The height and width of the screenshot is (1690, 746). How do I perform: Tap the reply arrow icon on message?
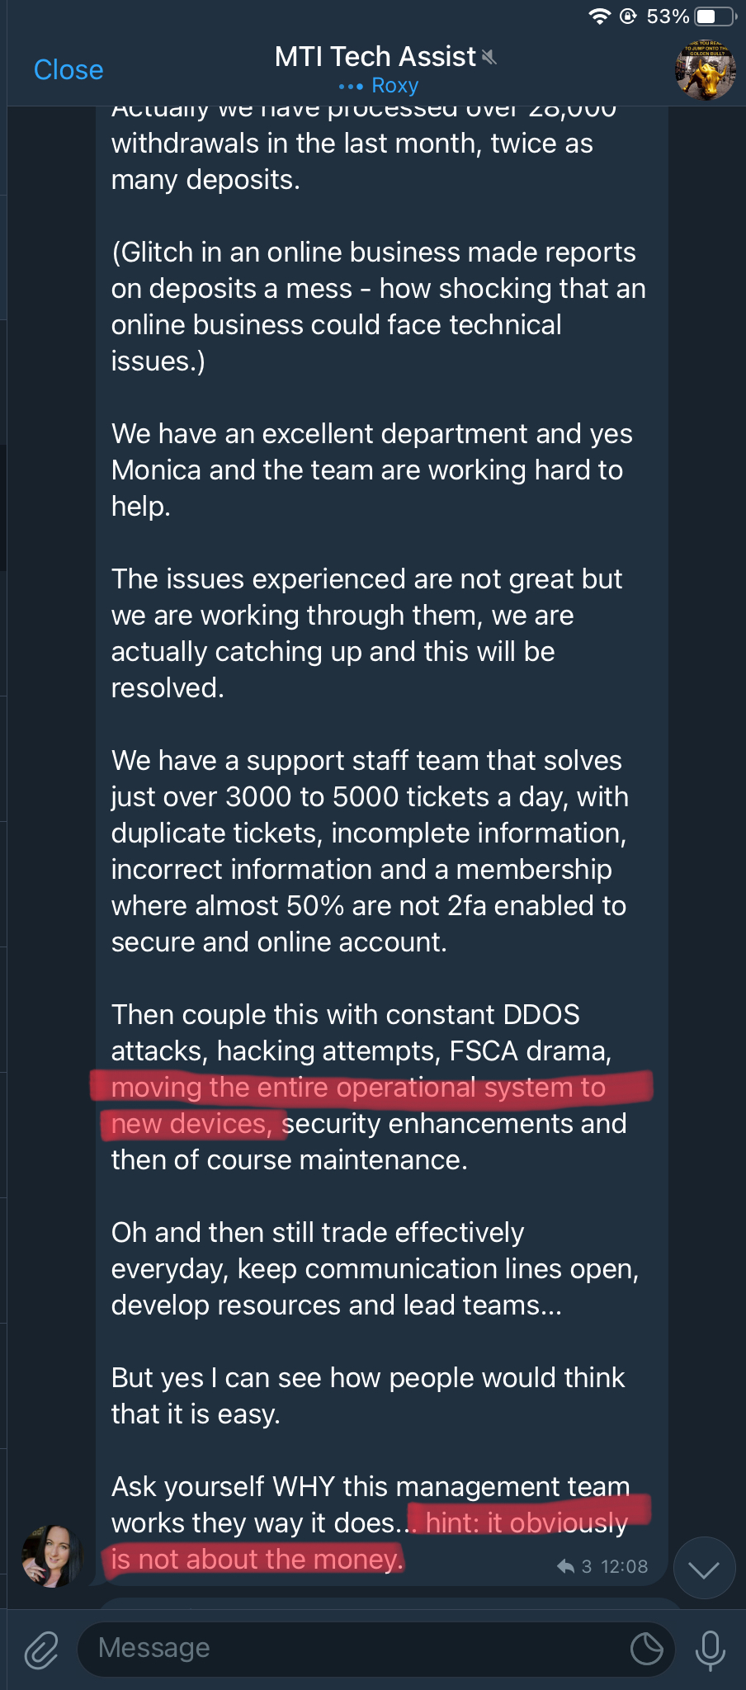click(x=565, y=1566)
